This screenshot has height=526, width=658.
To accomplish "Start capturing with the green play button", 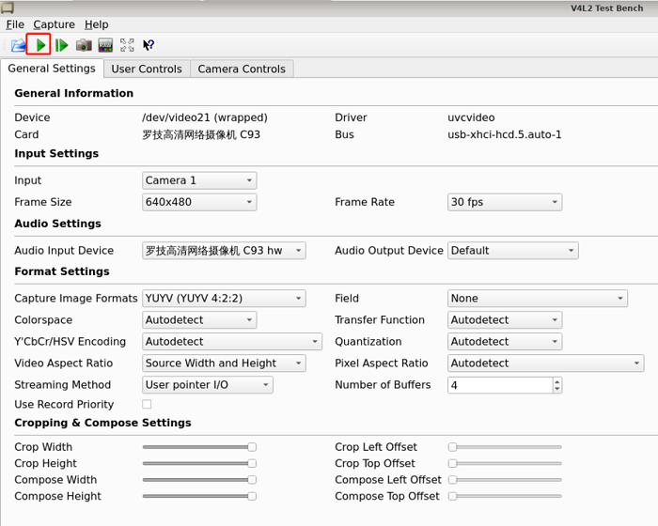I will pyautogui.click(x=39, y=45).
